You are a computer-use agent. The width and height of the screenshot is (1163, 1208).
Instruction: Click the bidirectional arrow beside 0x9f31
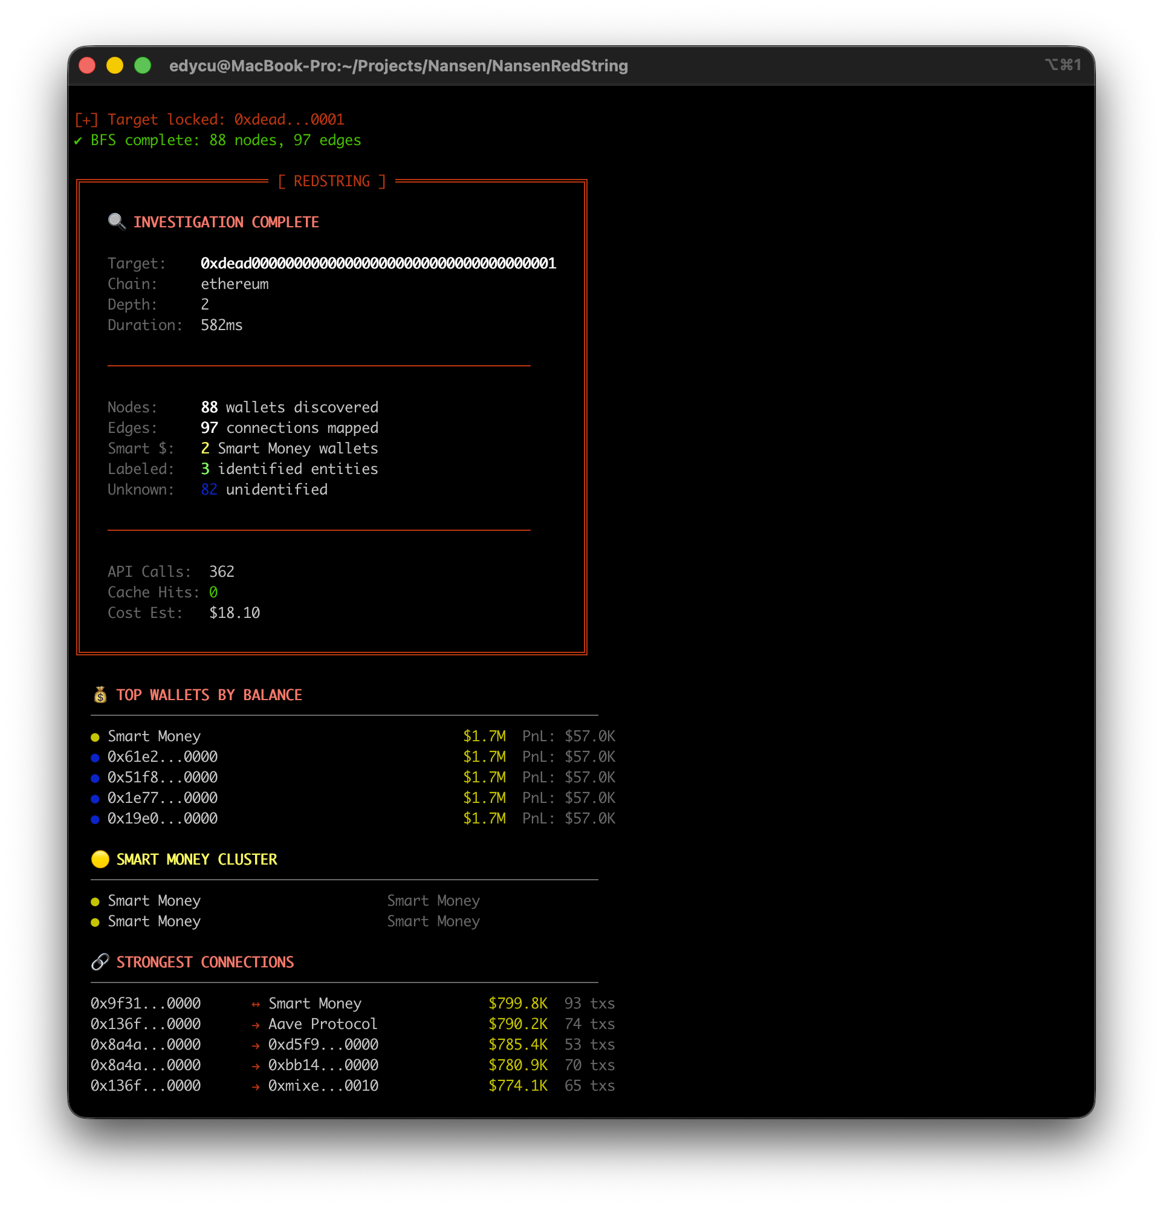pos(256,1004)
